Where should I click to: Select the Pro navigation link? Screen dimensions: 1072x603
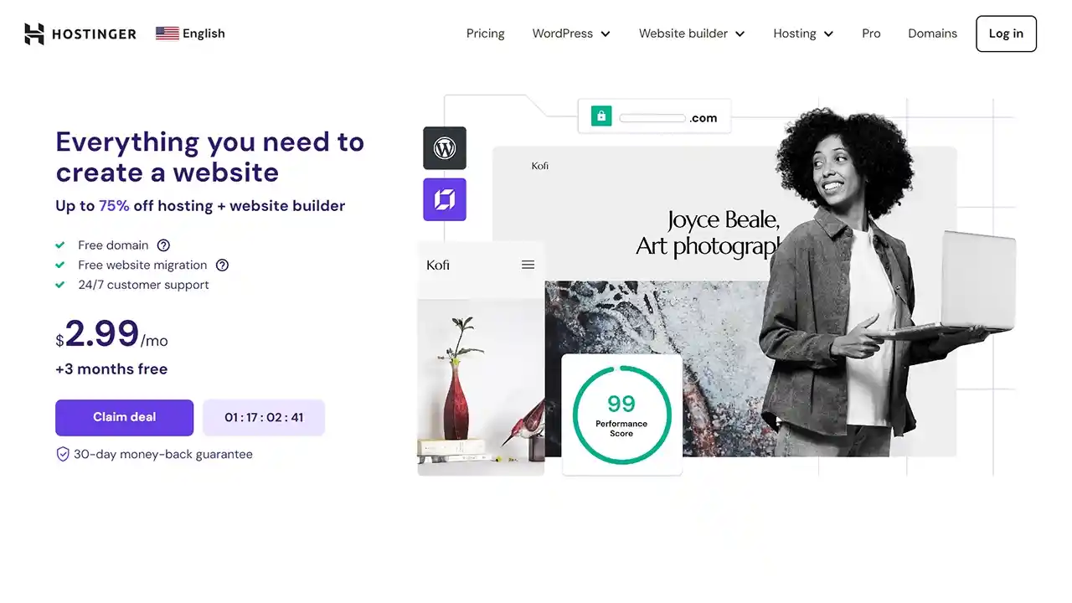click(871, 33)
